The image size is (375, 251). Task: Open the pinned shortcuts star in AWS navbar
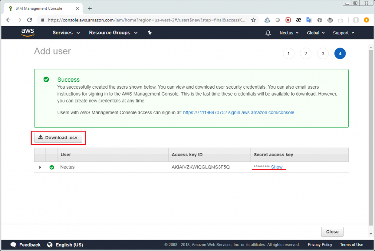(150, 33)
